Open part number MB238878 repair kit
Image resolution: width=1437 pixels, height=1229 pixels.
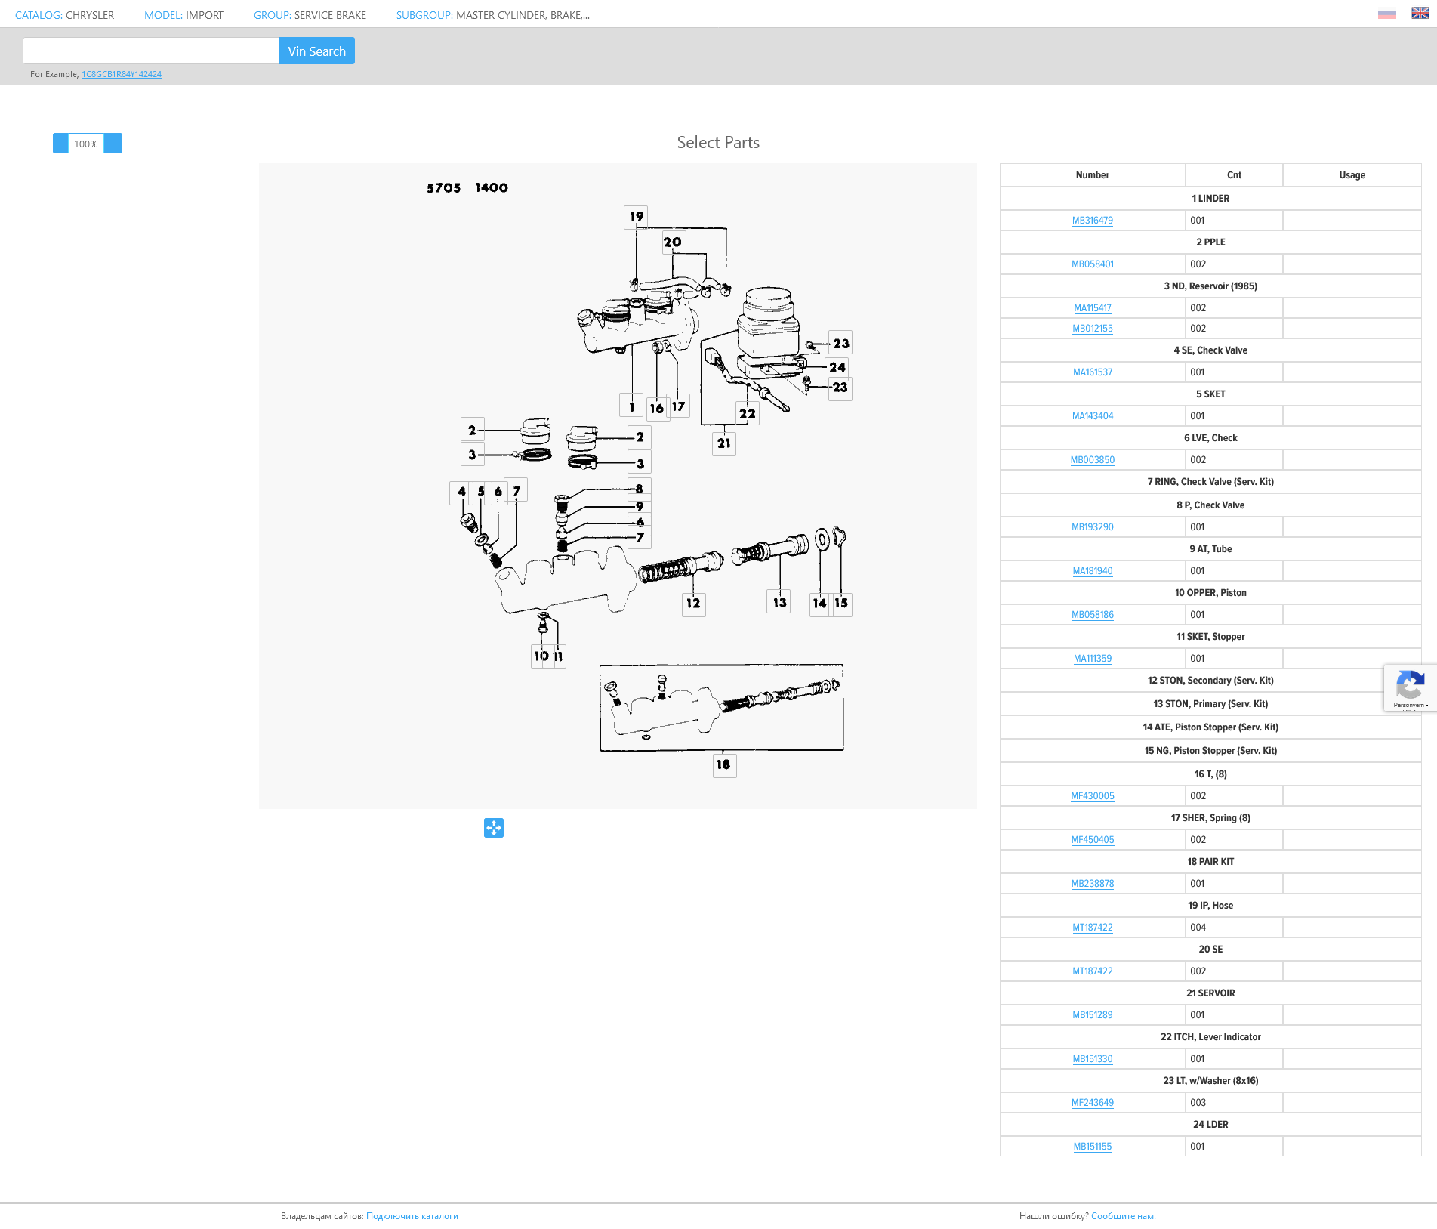pyautogui.click(x=1092, y=884)
